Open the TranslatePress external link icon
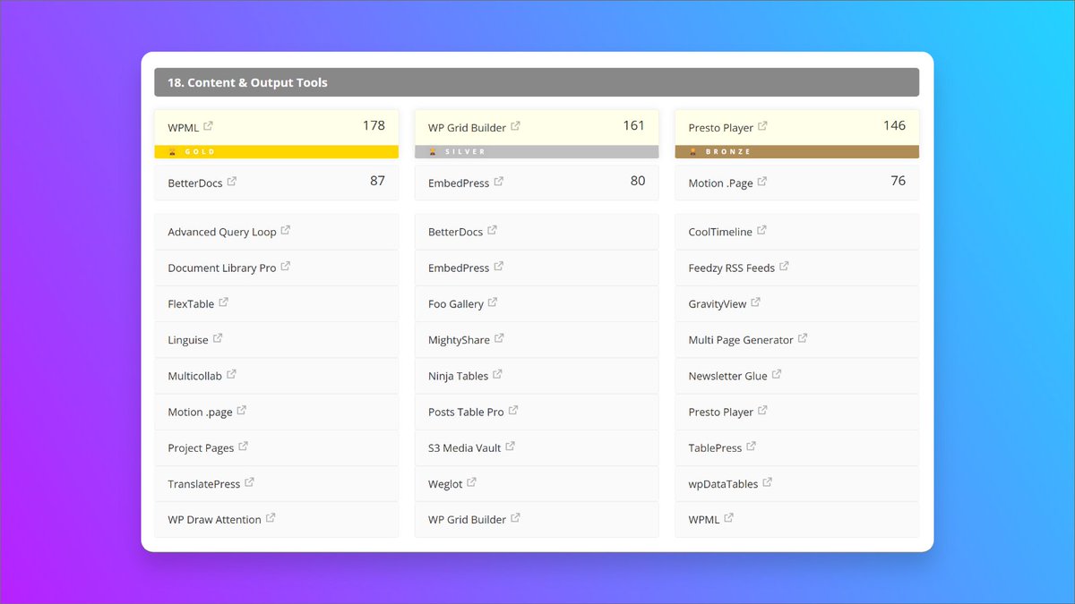This screenshot has width=1075, height=604. tap(250, 481)
